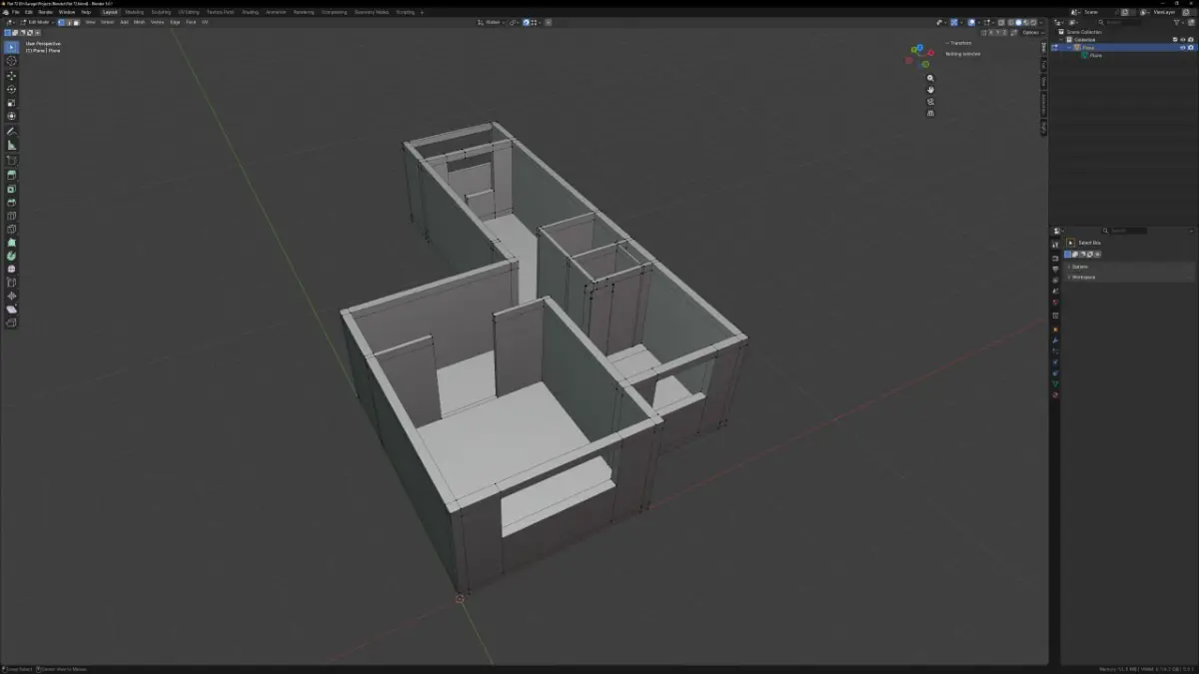The height and width of the screenshot is (674, 1199).
Task: Select the Loop Cut tool
Action: 12,216
